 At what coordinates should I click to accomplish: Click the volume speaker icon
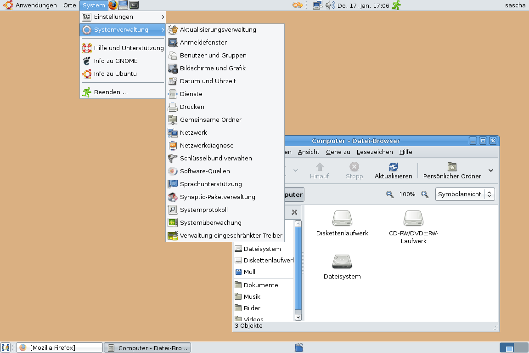coord(330,6)
